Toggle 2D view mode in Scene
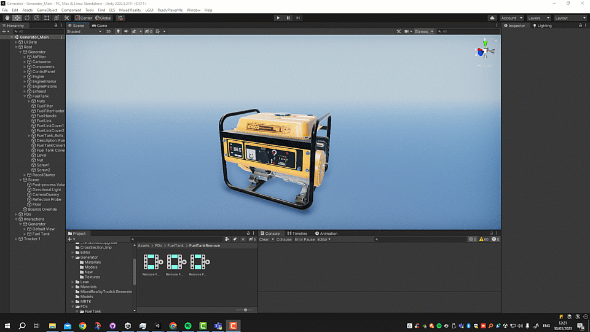The width and height of the screenshot is (590, 332). [108, 31]
